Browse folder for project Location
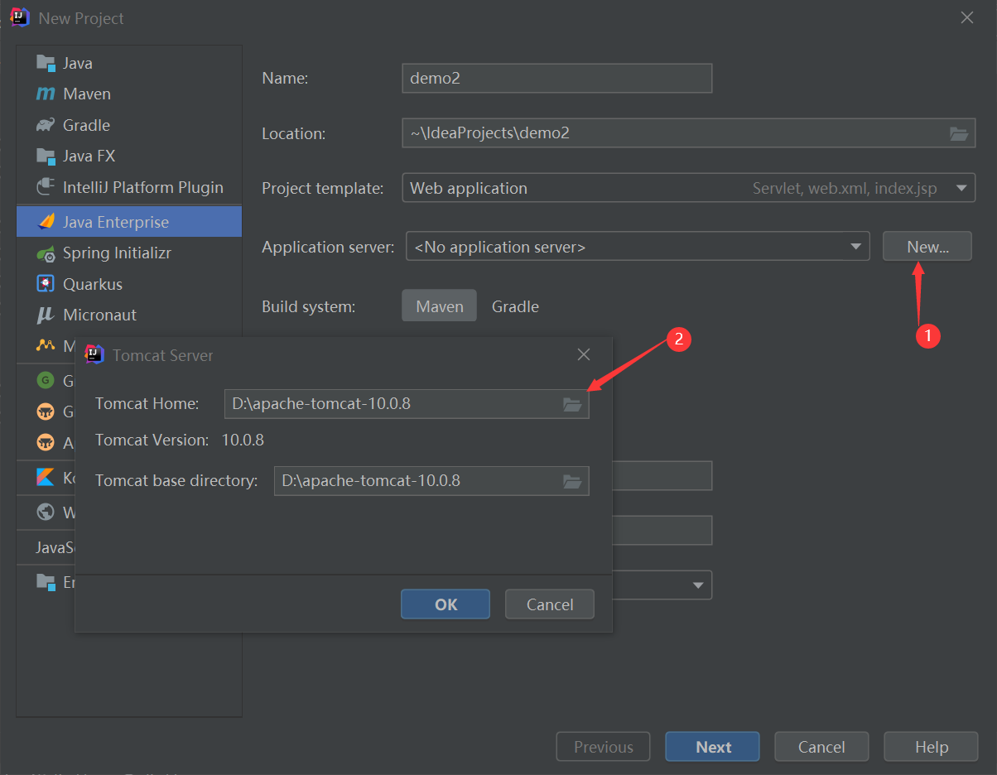The image size is (997, 775). [959, 133]
